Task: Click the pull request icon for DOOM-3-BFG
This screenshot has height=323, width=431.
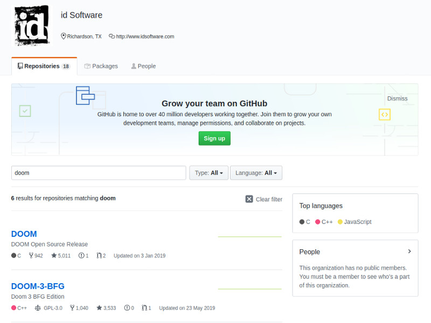Action: point(144,308)
